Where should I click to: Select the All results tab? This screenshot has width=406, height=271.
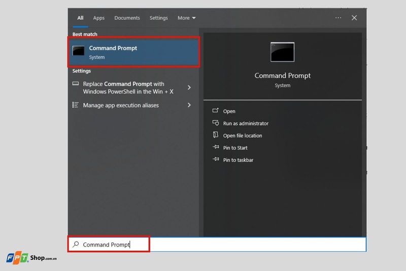tap(80, 18)
